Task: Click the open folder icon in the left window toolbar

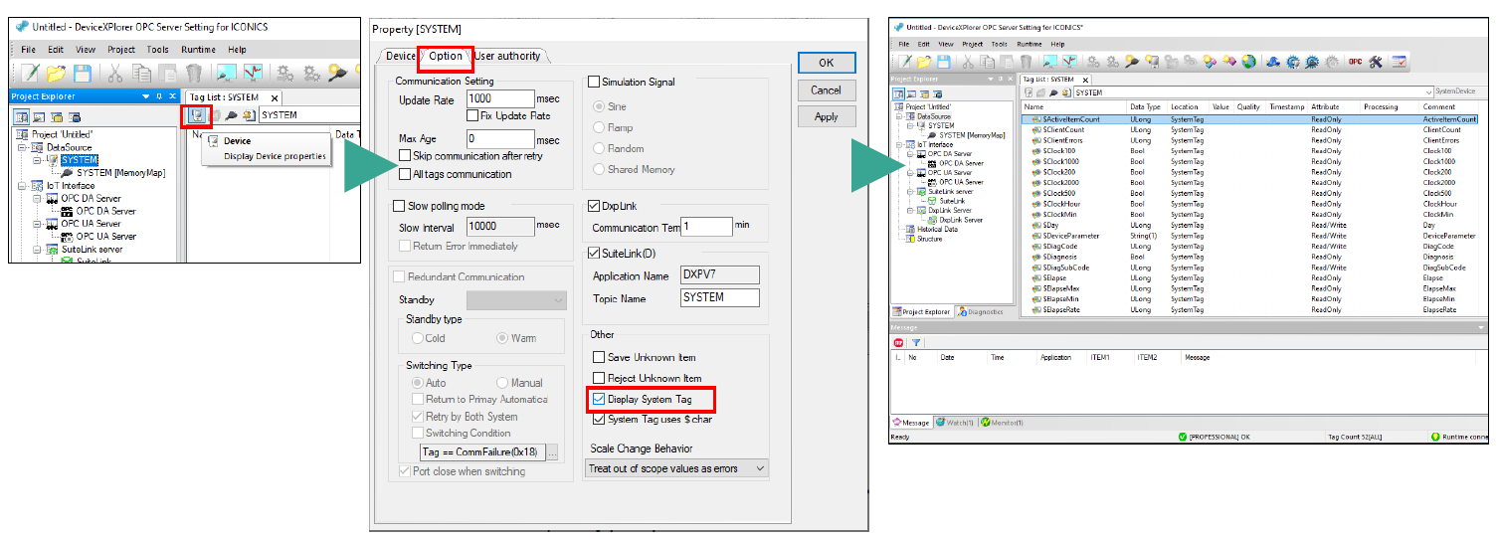Action: [x=57, y=73]
